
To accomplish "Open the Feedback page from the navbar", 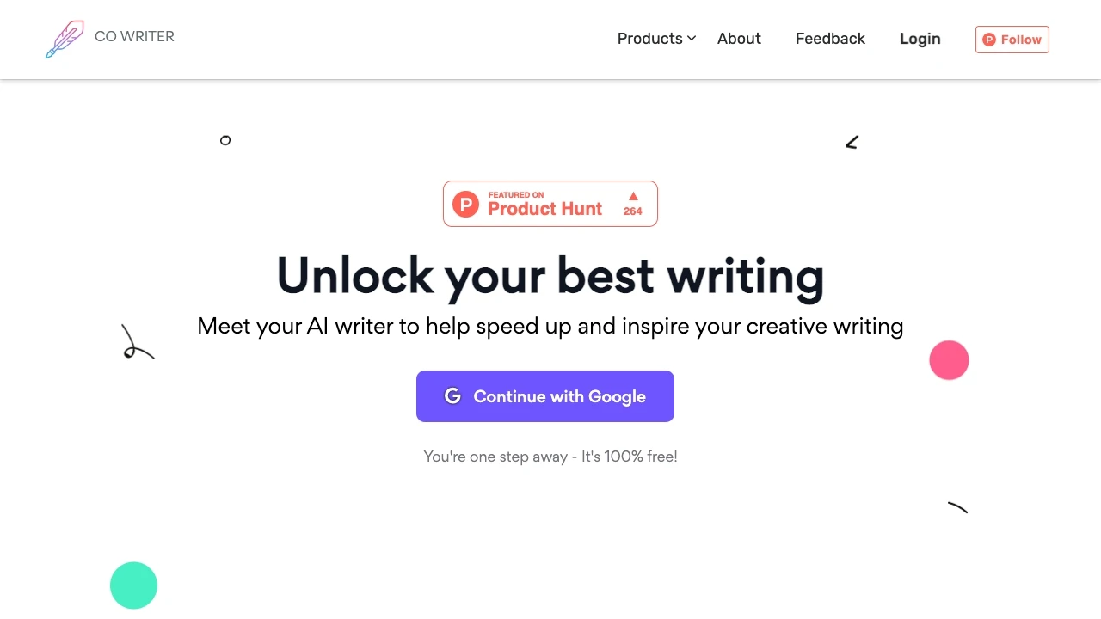I will click(830, 39).
